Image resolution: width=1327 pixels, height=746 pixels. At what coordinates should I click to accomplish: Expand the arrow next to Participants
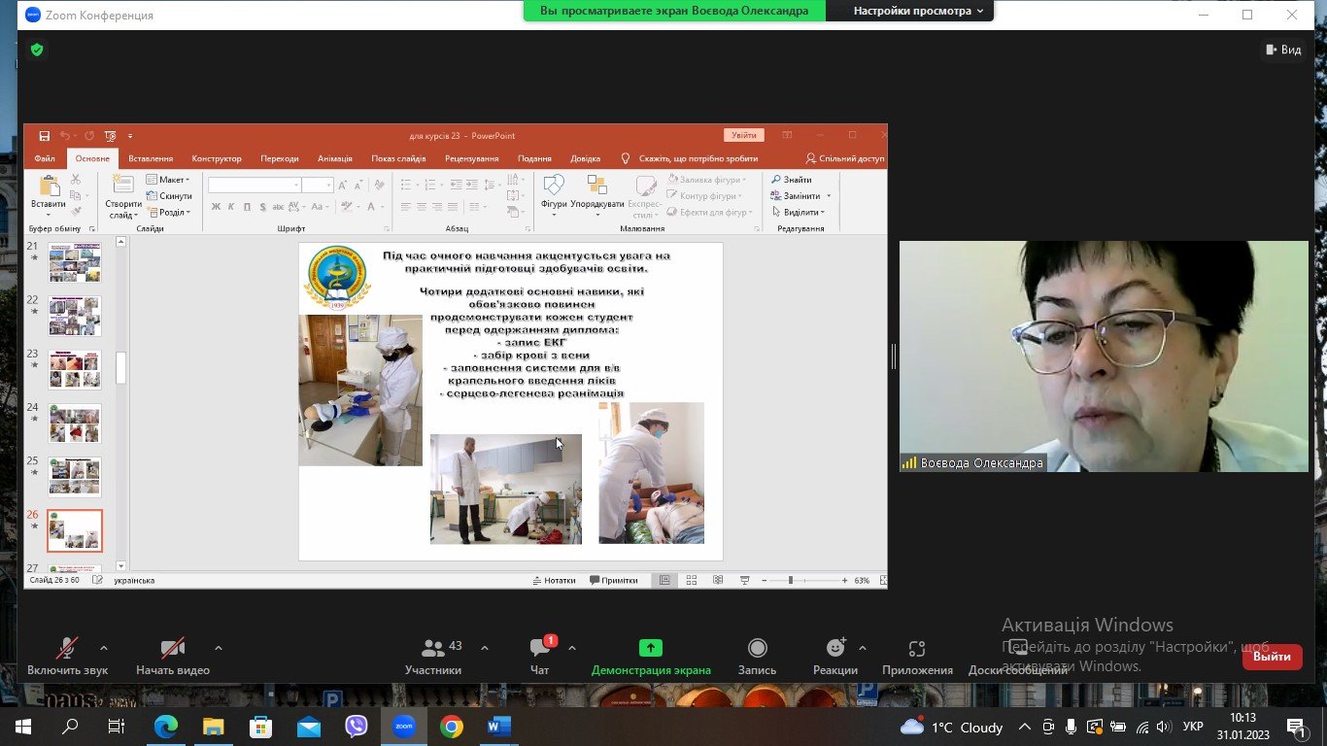(485, 648)
